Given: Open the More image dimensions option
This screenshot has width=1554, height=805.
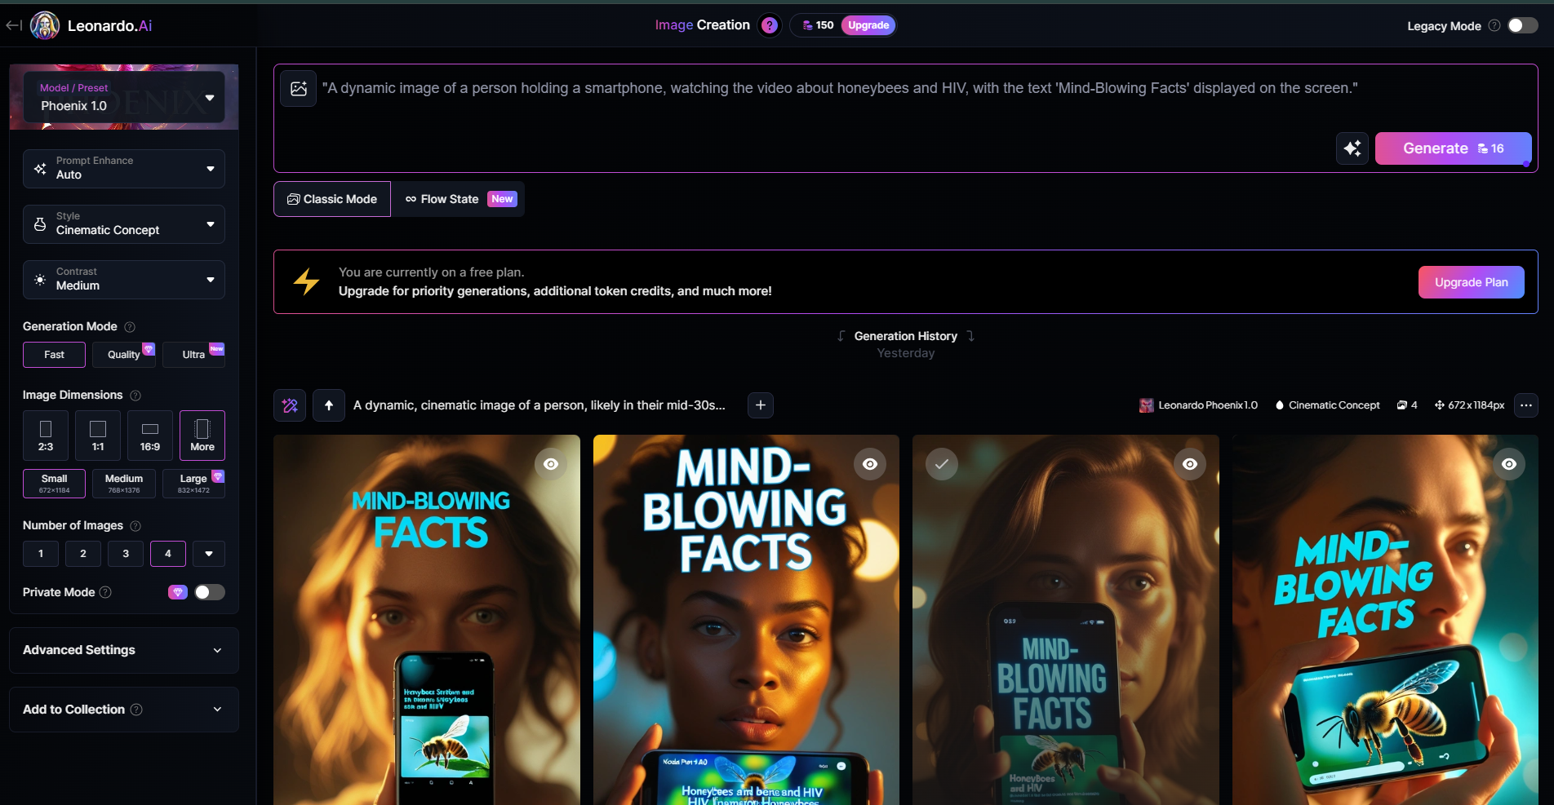Looking at the screenshot, I should point(202,436).
